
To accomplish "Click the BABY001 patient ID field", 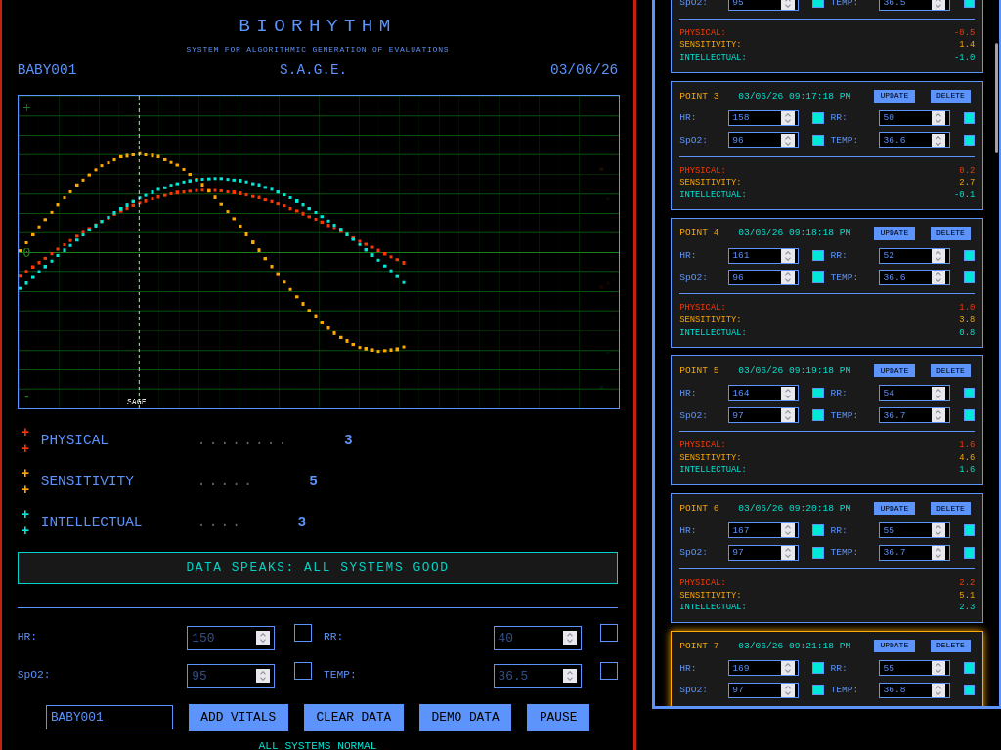I will tap(109, 716).
